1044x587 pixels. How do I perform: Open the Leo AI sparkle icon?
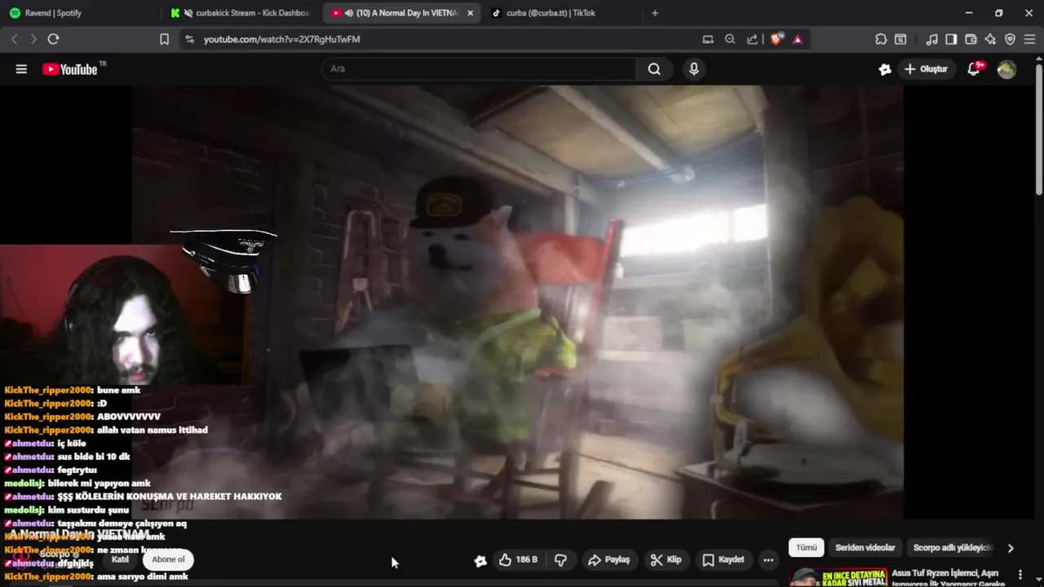point(990,39)
